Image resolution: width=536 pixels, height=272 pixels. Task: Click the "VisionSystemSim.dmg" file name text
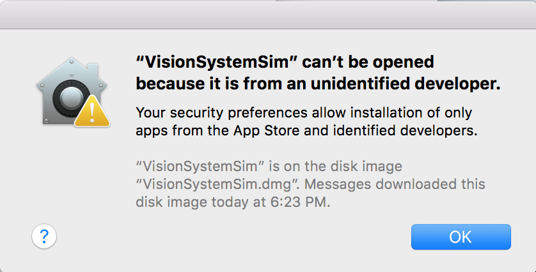pyautogui.click(x=218, y=185)
